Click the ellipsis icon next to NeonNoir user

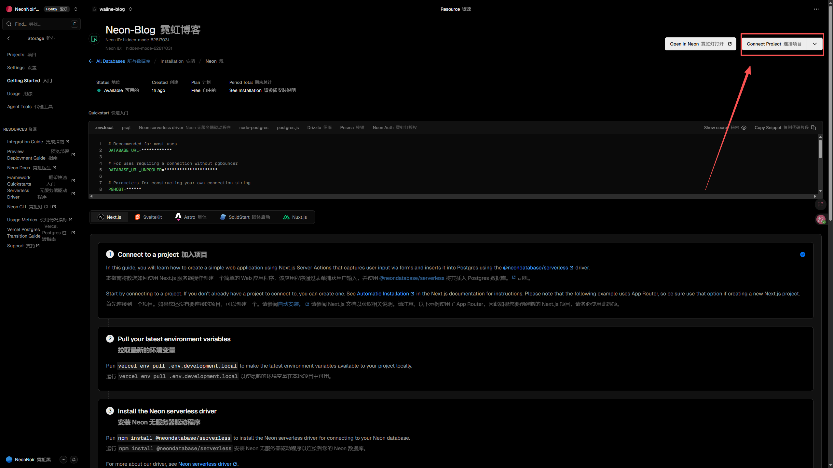click(x=63, y=459)
